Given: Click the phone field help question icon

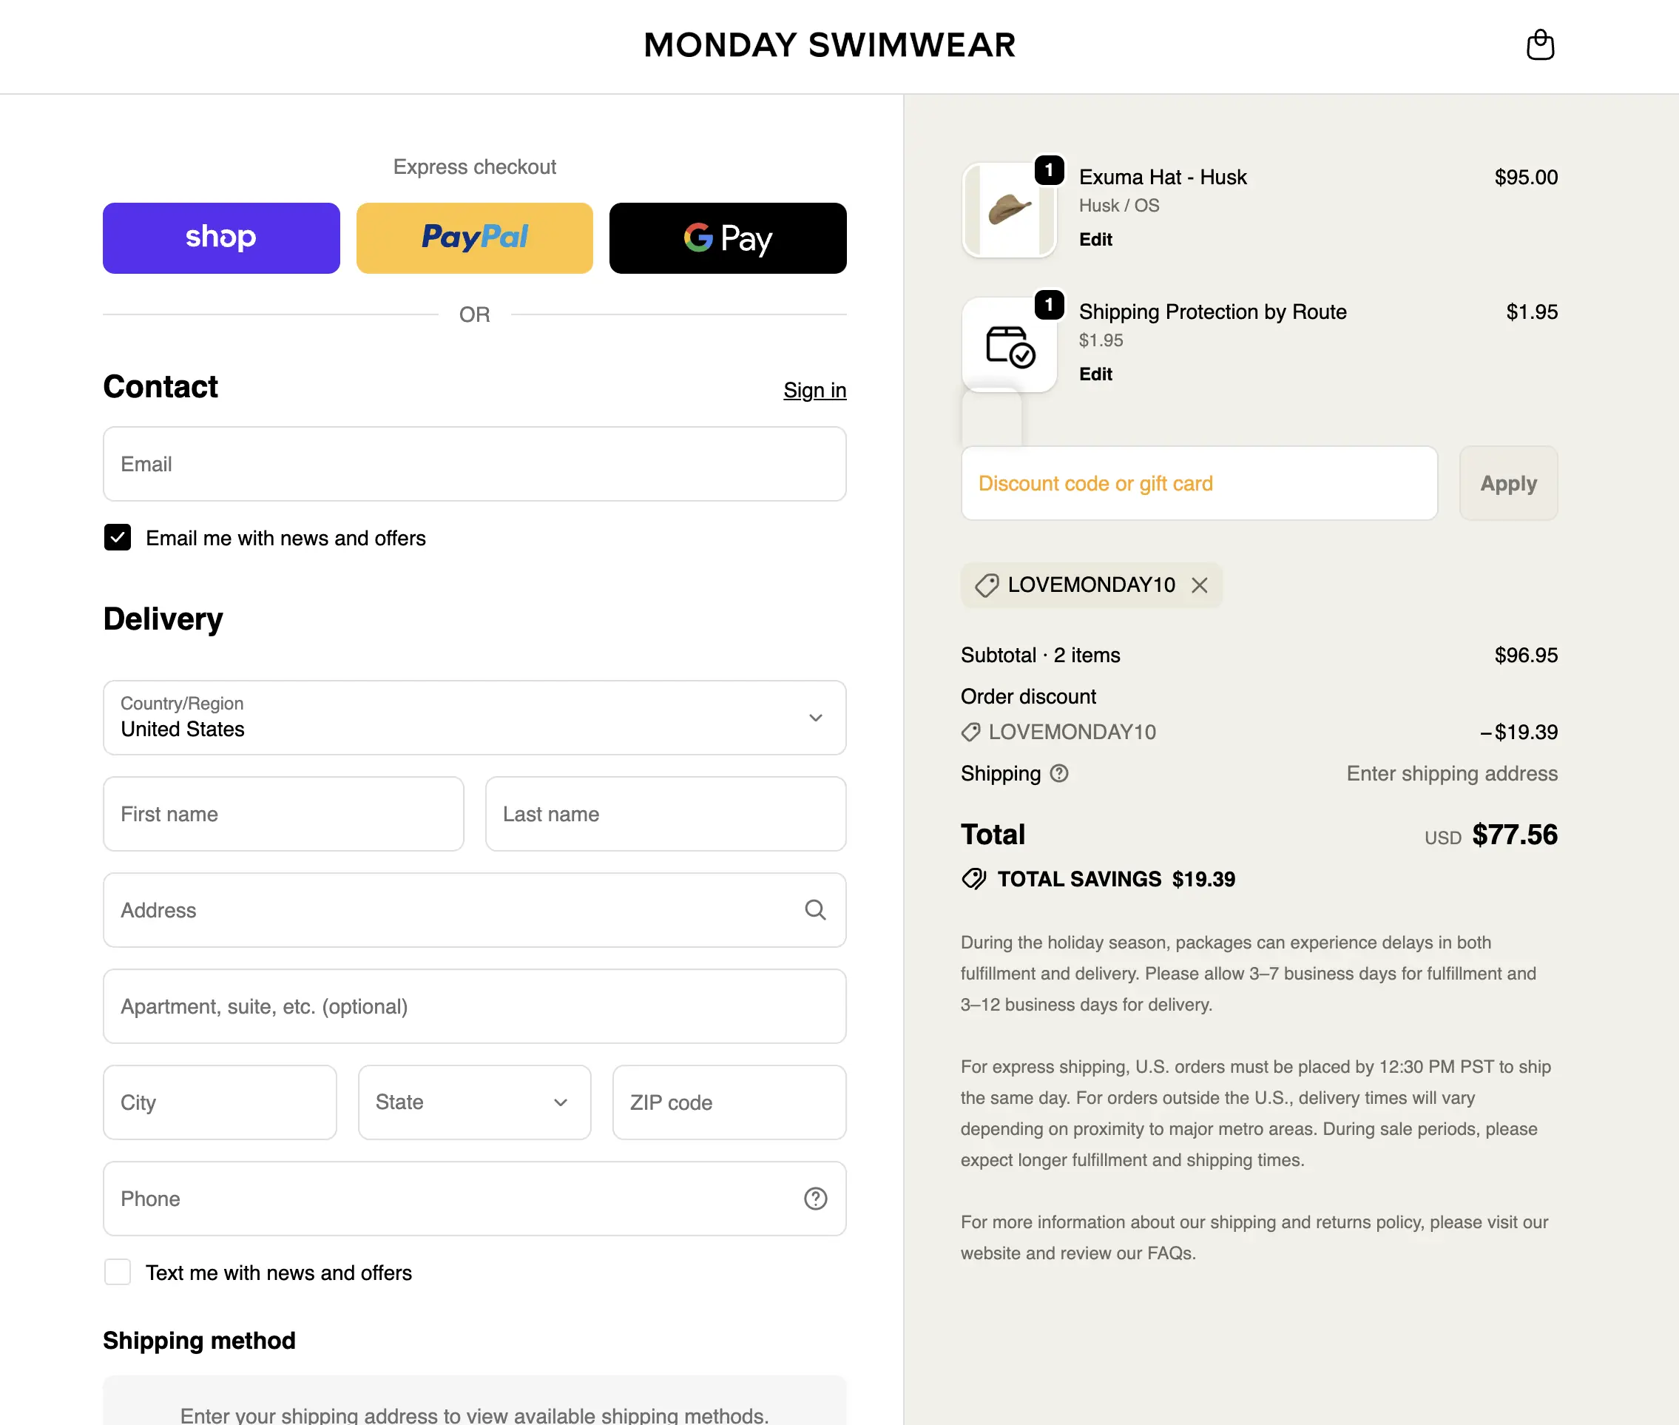Looking at the screenshot, I should [815, 1198].
